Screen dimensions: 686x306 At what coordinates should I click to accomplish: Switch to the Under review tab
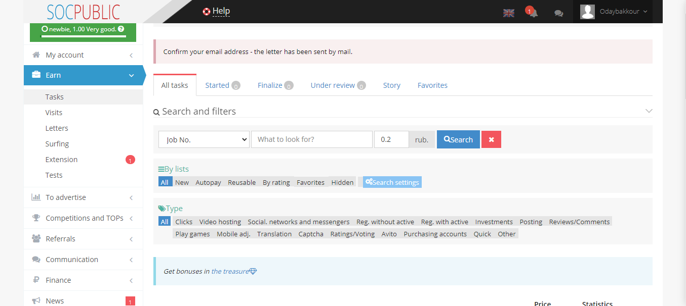click(x=338, y=85)
